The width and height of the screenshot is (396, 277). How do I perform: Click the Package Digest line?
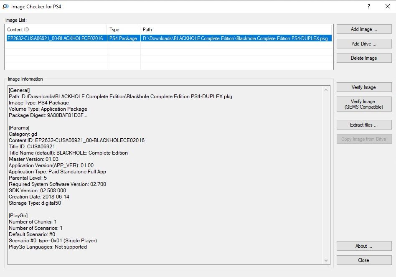pos(48,115)
